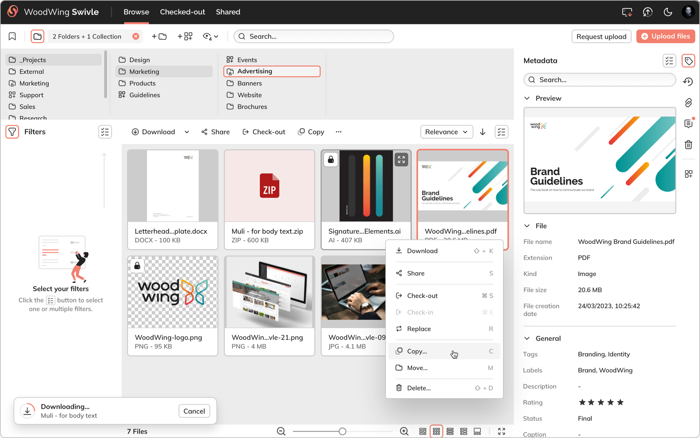Click the bookmark icon in the toolbar
Screen dimensions: 700x438
coord(12,36)
